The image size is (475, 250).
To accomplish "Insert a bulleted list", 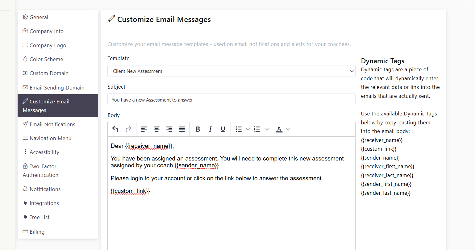I will 239,129.
